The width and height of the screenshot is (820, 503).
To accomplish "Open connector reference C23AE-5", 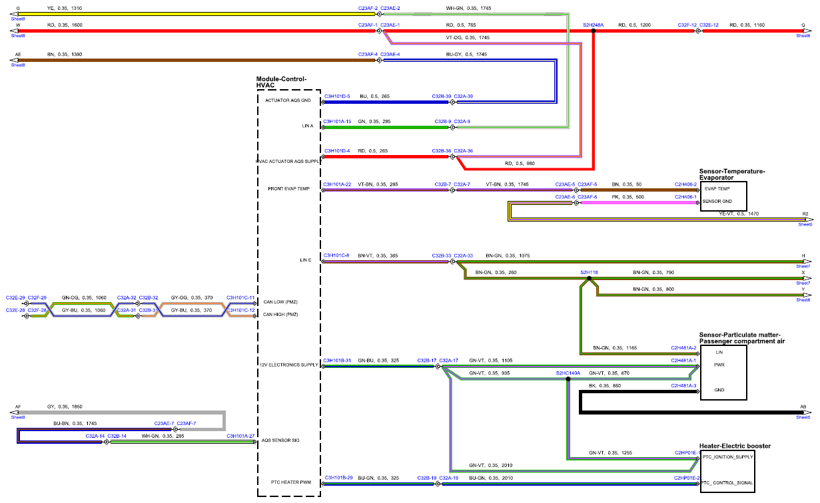I will (565, 184).
